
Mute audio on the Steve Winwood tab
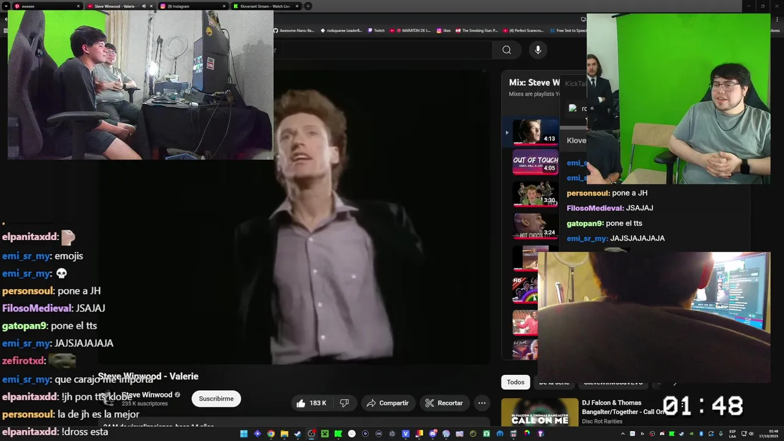click(x=144, y=6)
